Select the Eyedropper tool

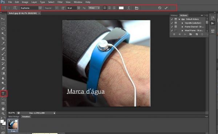click(x=3, y=43)
